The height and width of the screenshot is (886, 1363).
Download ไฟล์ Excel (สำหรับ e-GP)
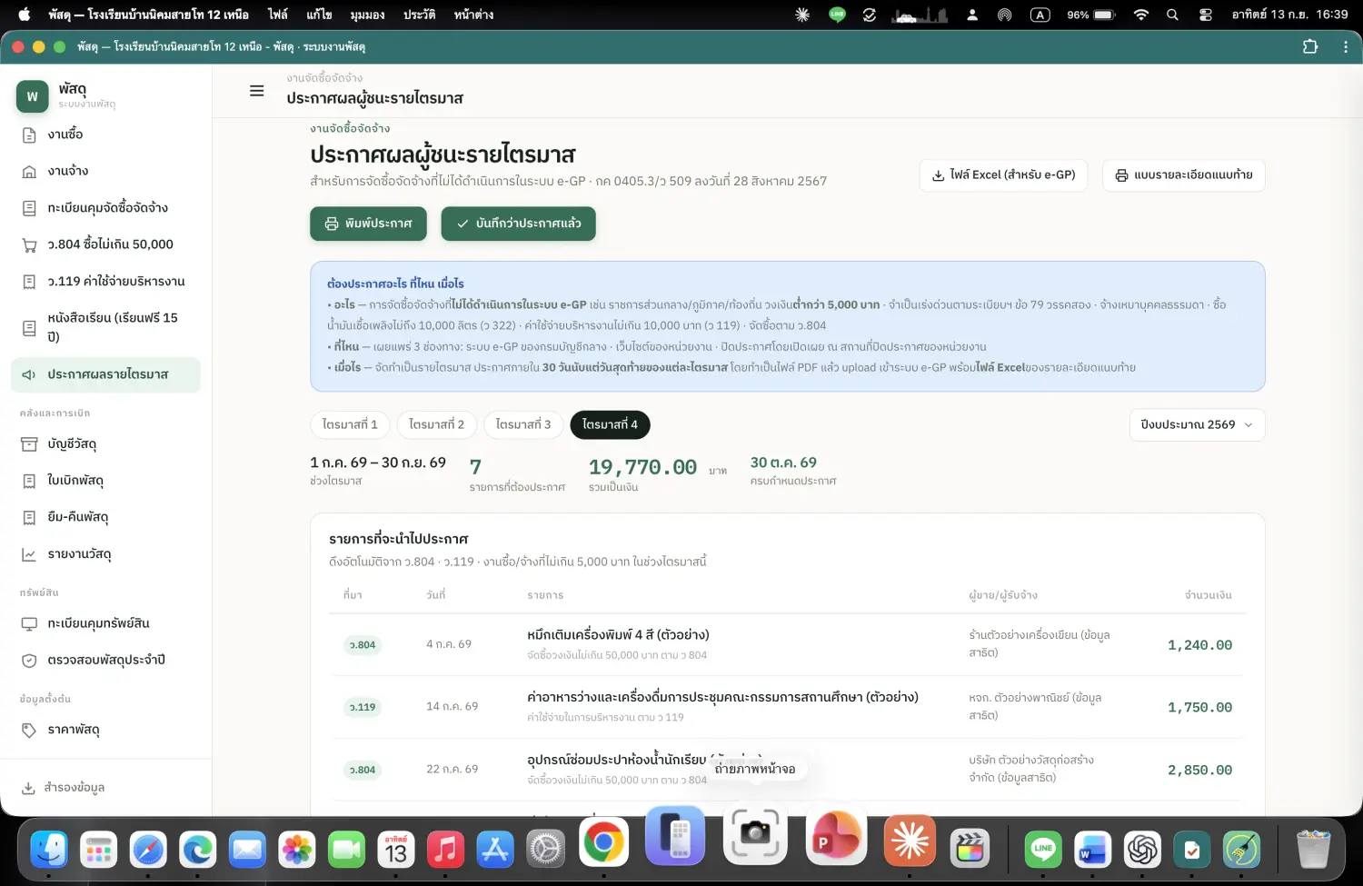point(1004,175)
